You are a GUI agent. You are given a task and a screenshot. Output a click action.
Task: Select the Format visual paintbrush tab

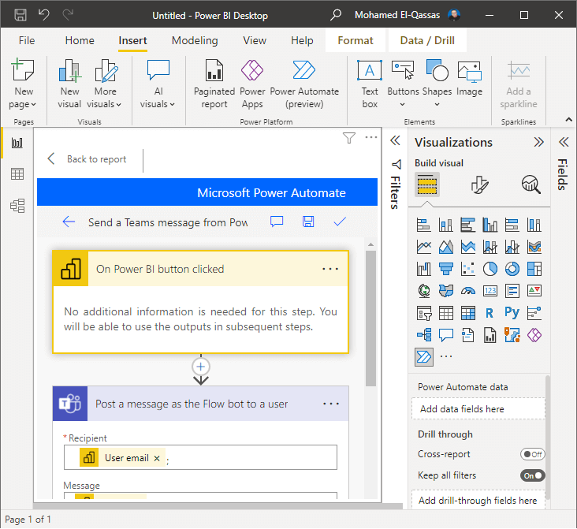click(x=479, y=184)
